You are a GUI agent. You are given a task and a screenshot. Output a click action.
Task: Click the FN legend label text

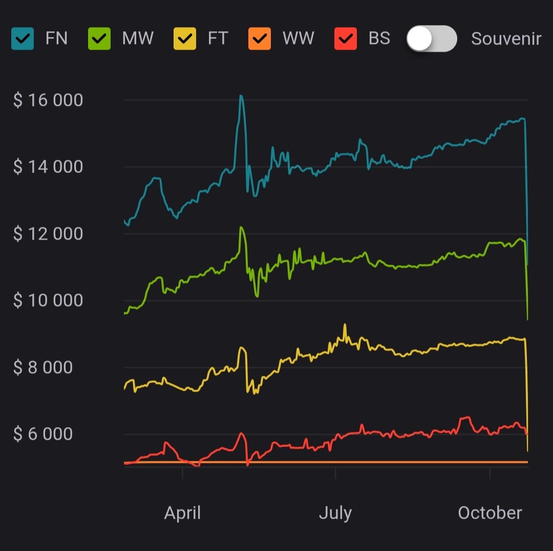pos(56,38)
